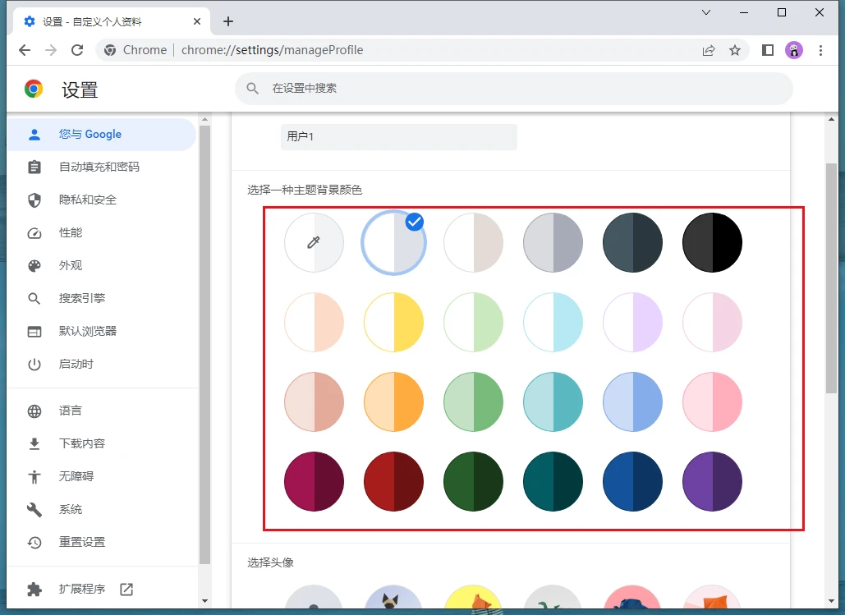
Task: Open 启动时 settings
Action: tap(101, 365)
